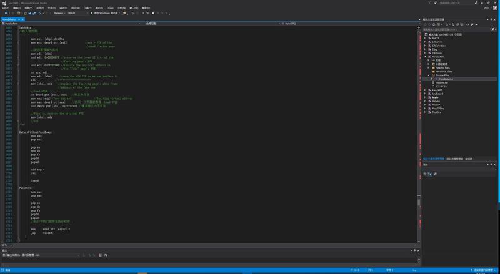Switch to the Solution Explorer bottom tab
Image resolution: width=500 pixels, height=274 pixels.
(433, 159)
